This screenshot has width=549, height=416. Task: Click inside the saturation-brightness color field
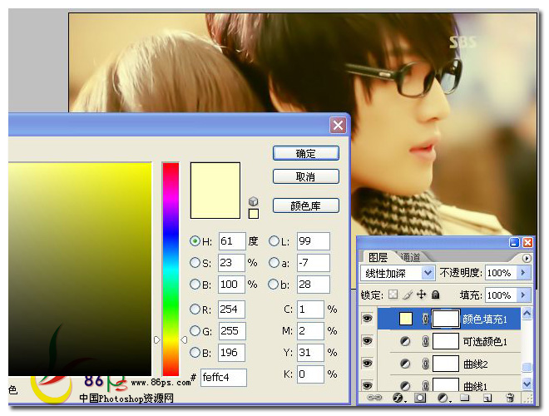pyautogui.click(x=80, y=269)
